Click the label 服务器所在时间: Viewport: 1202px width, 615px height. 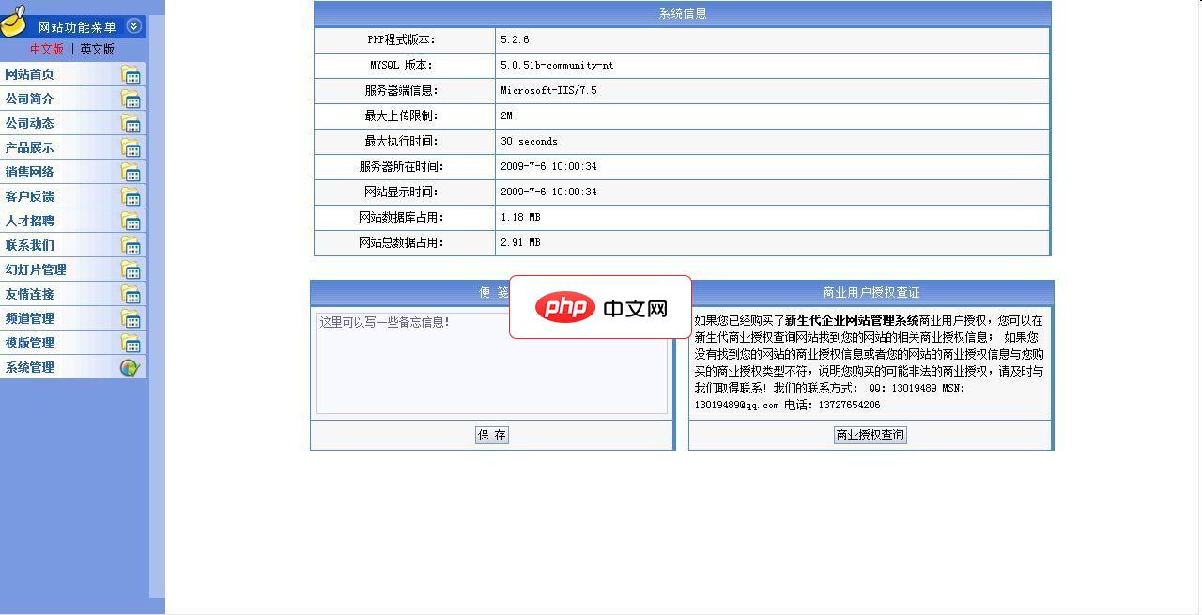click(402, 167)
